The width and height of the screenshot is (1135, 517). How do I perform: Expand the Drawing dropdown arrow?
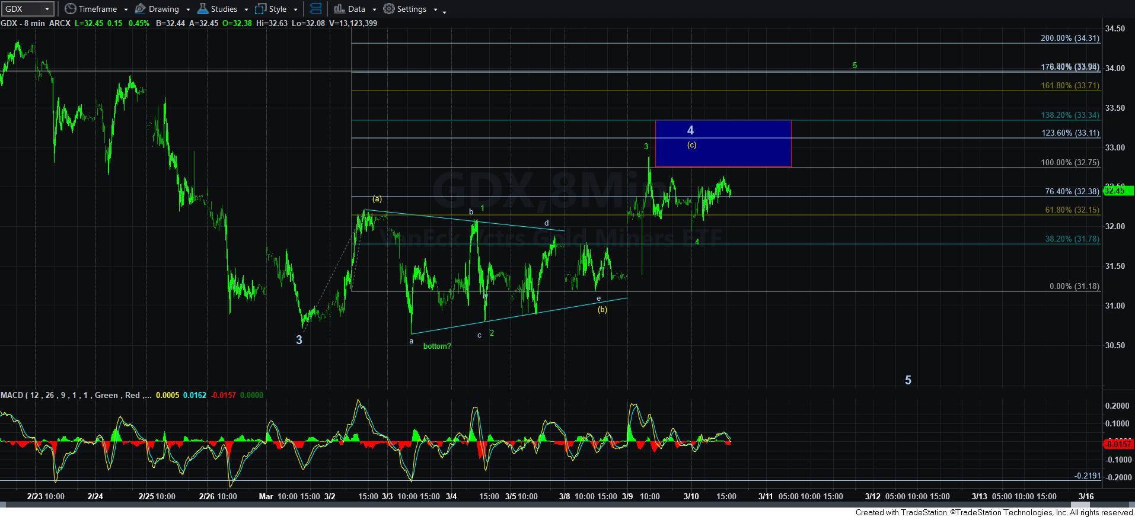188,9
